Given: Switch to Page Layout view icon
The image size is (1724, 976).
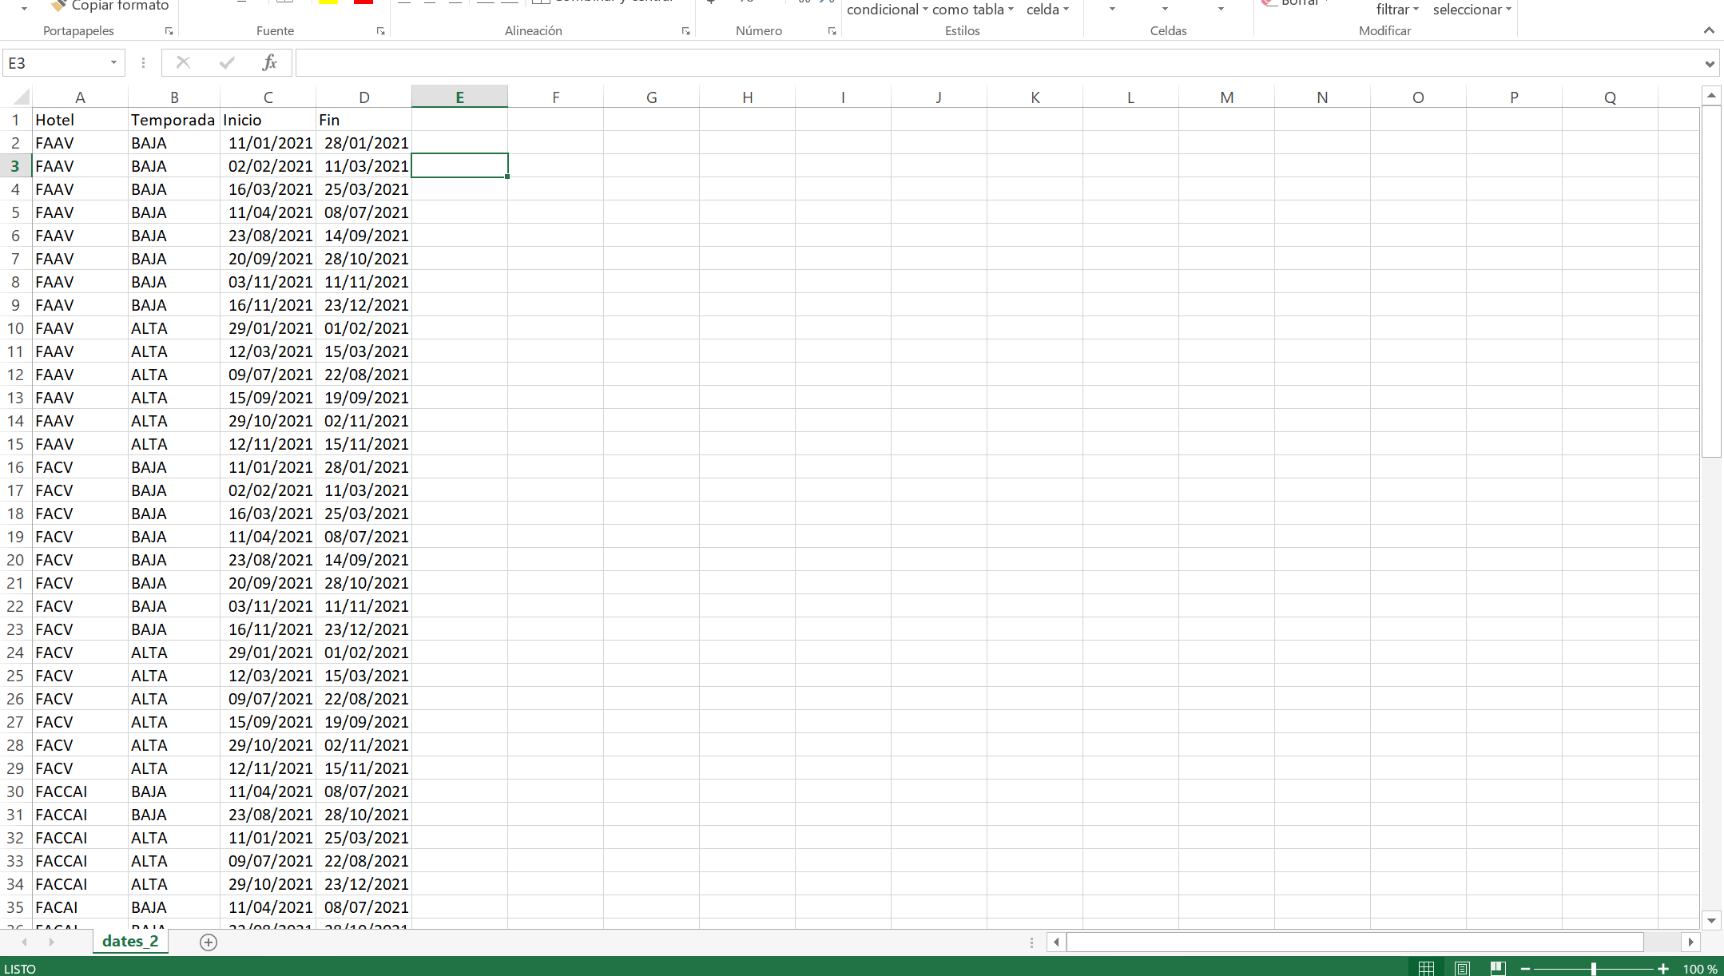Looking at the screenshot, I should 1462,968.
